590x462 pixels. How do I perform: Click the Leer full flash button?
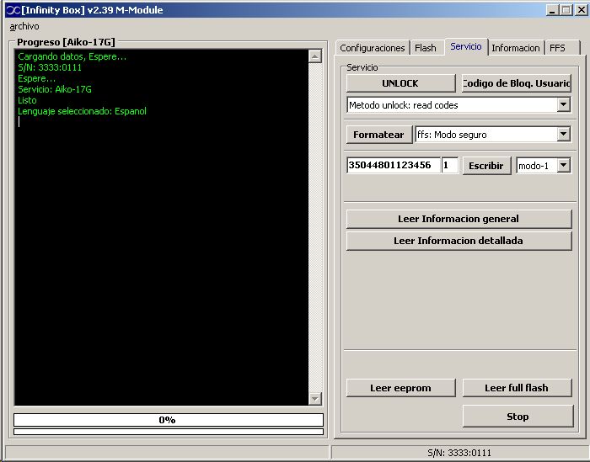coord(517,388)
